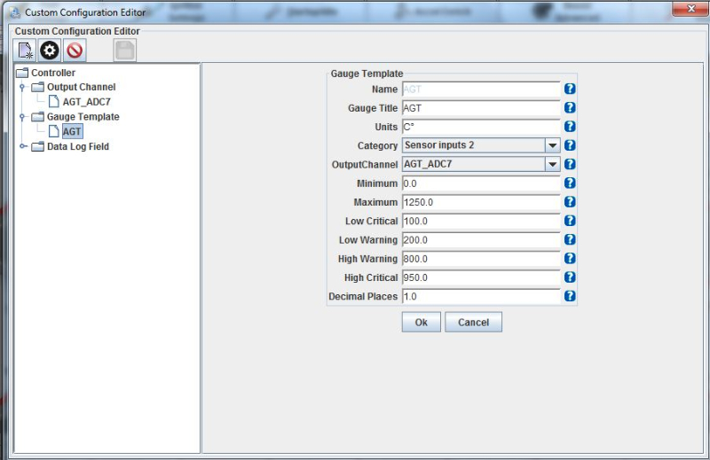This screenshot has width=710, height=460.
Task: Click help icon next to Units field
Action: click(x=571, y=127)
